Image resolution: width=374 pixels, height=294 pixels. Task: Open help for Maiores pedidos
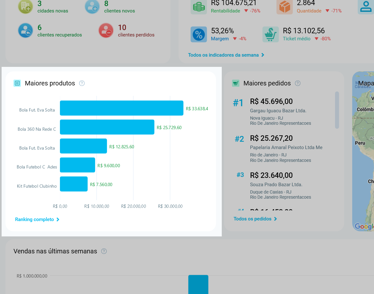[298, 83]
